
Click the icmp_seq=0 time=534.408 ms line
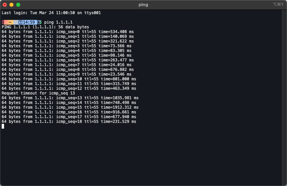pyautogui.click(x=68, y=32)
